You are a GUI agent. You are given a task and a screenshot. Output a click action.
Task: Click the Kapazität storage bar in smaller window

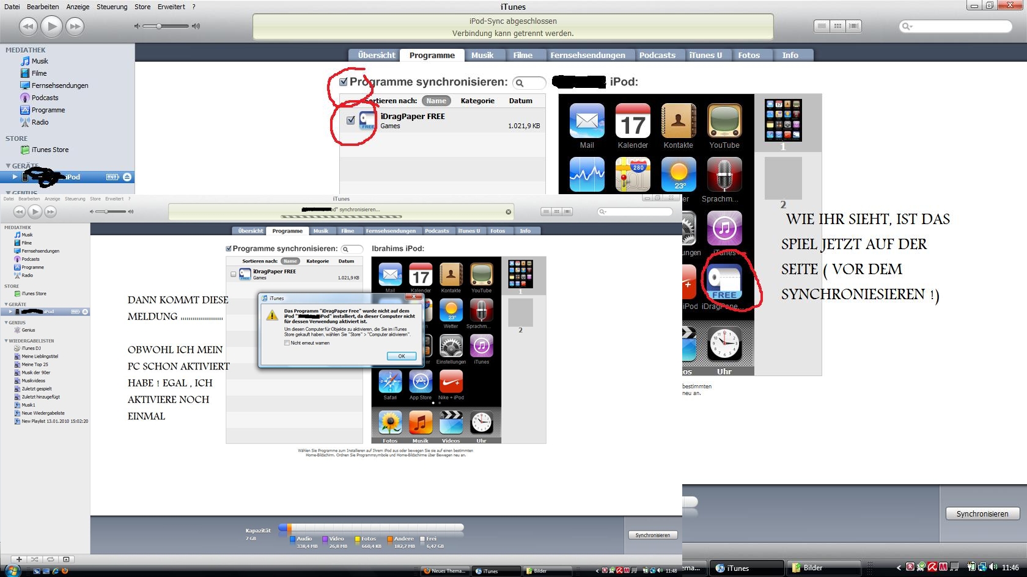[370, 528]
